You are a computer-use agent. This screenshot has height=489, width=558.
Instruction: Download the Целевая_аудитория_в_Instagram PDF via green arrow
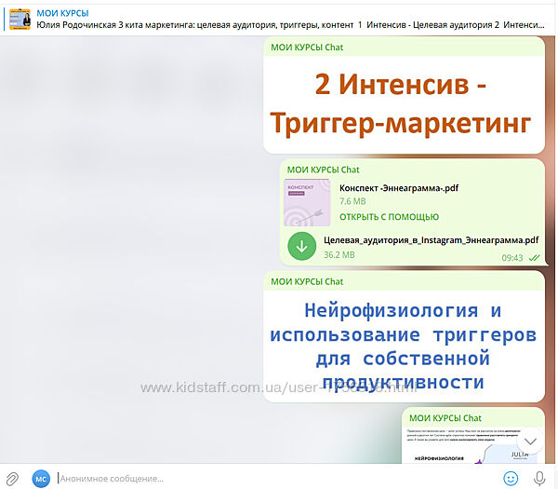tap(301, 247)
